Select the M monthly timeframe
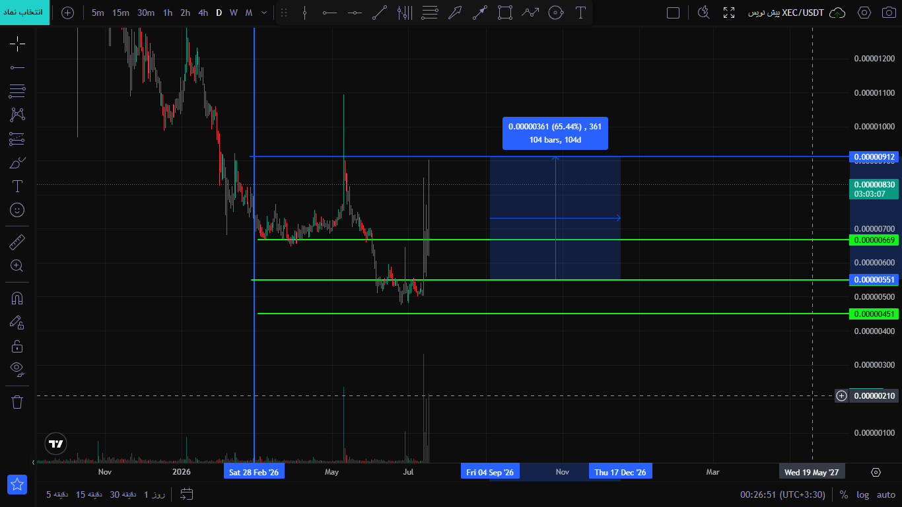 [x=249, y=13]
